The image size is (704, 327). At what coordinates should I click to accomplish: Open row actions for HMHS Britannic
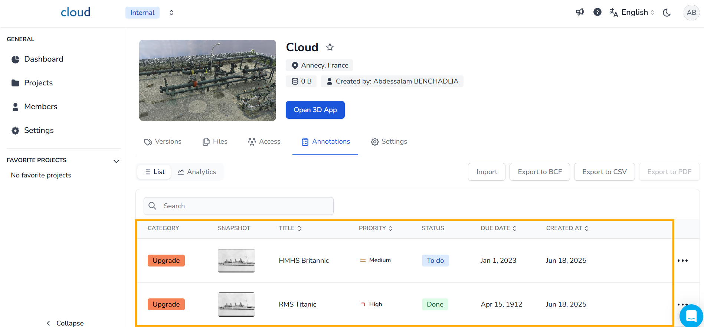682,261
